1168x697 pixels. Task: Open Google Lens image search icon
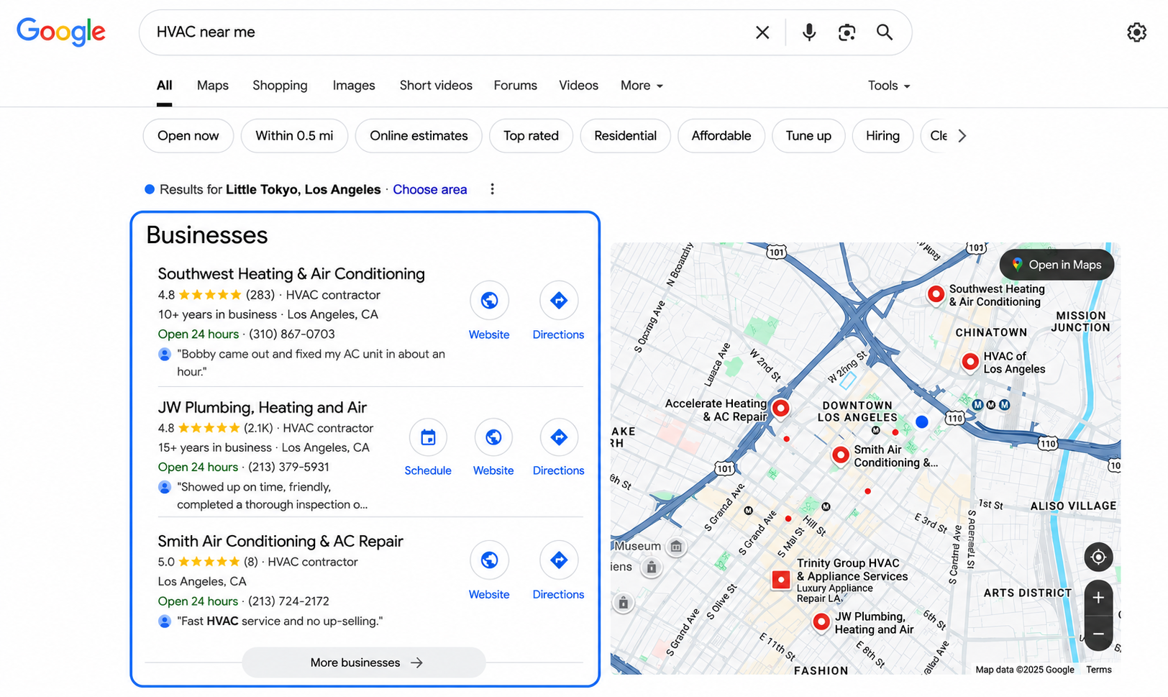(x=847, y=32)
